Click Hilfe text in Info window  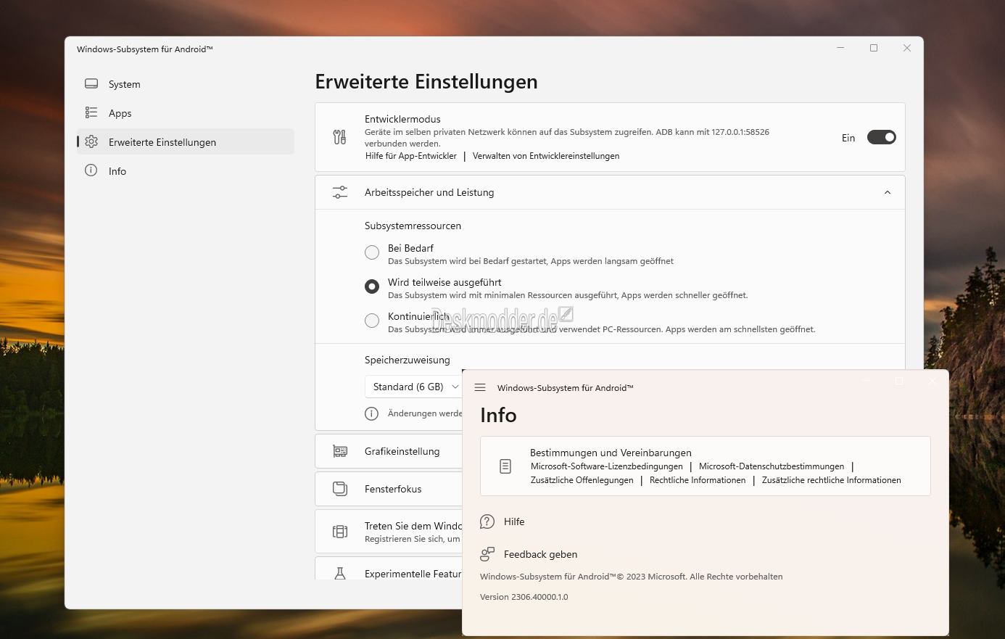514,521
